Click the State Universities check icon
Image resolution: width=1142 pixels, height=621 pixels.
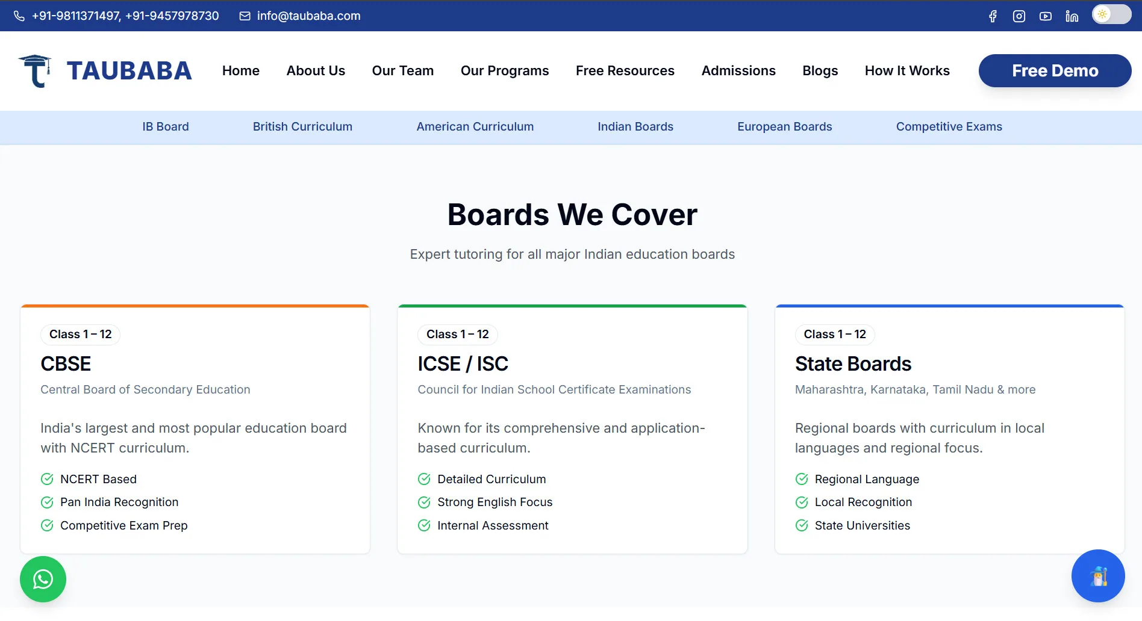[802, 525]
